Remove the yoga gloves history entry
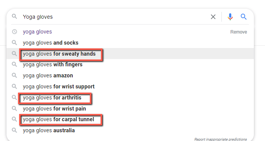Viewport: 265px width, 141px height. point(239,32)
